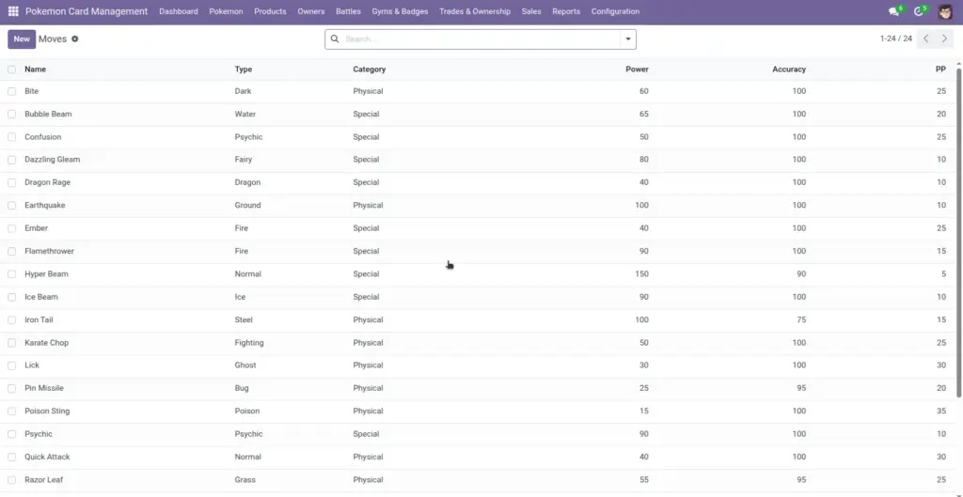Open the Battles menu item
Screen dimensions: 963x497
tap(348, 11)
